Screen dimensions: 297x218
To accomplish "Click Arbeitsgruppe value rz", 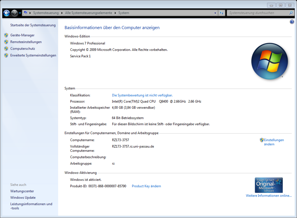I will tap(113, 163).
